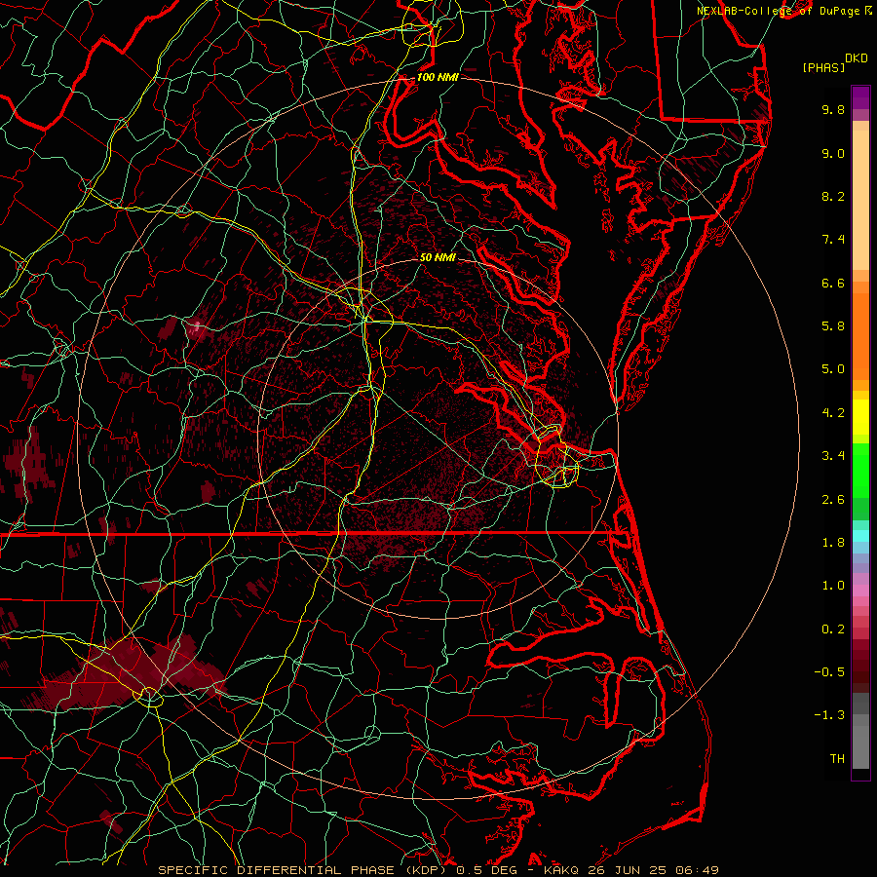Viewport: 877px width, 877px height.
Task: Click the 8.2 scale value
Action: click(833, 196)
